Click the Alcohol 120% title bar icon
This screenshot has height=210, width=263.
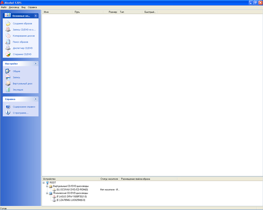(2, 2)
